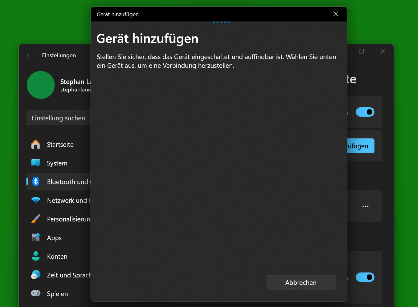Image resolution: width=418 pixels, height=307 pixels.
Task: Click the Konten person icon
Action: (36, 256)
